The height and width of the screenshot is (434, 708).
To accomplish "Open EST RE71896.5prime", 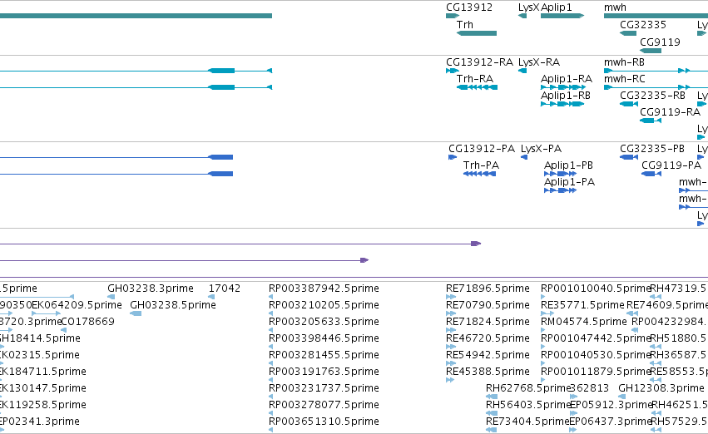I will click(488, 289).
